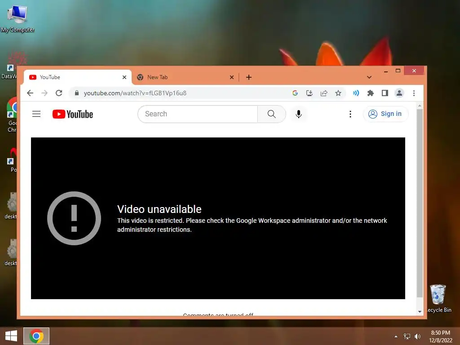Viewport: 460px width, 345px height.
Task: Click the YouTube search magnifier button
Action: [272, 114]
